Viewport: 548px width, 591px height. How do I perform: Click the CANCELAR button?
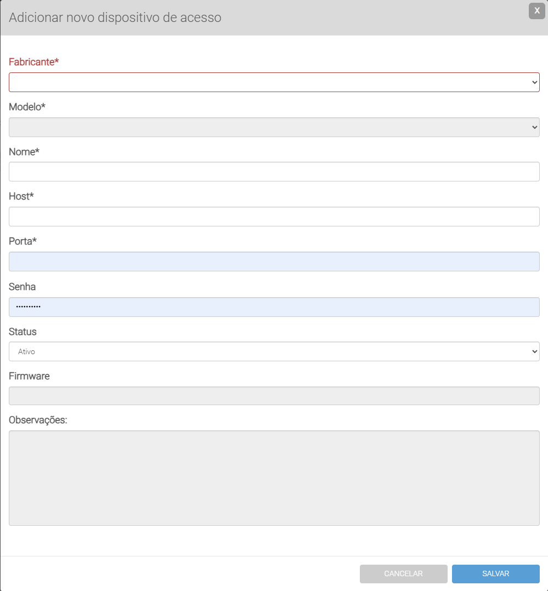tap(403, 573)
